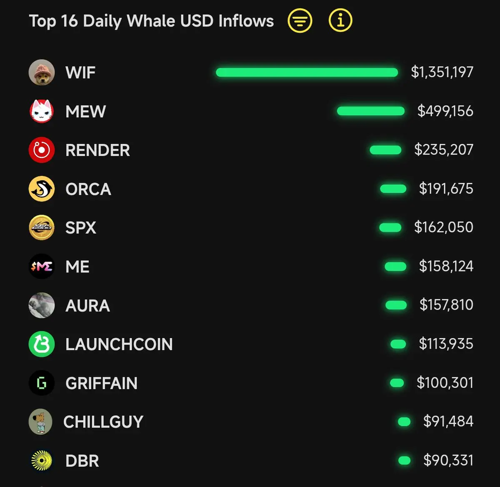Tap the MEW cat token icon
This screenshot has width=500, height=487.
pyautogui.click(x=42, y=111)
